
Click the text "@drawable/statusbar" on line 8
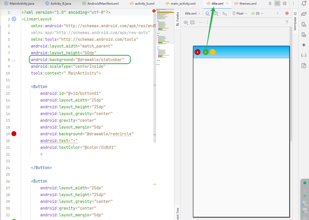pyautogui.click(x=100, y=59)
